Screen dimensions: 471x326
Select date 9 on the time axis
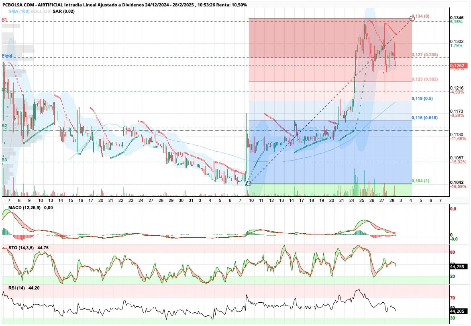coord(29,200)
